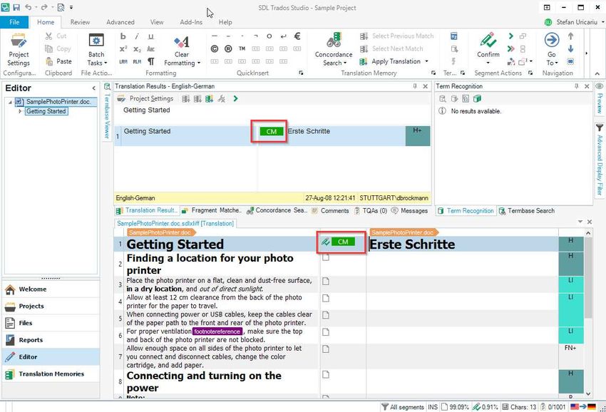Click Project Settings in Translation Results toolbar
606x412 pixels.
(146, 98)
